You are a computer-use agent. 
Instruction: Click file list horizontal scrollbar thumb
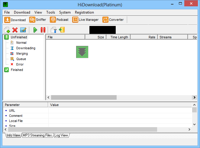coord(84,97)
